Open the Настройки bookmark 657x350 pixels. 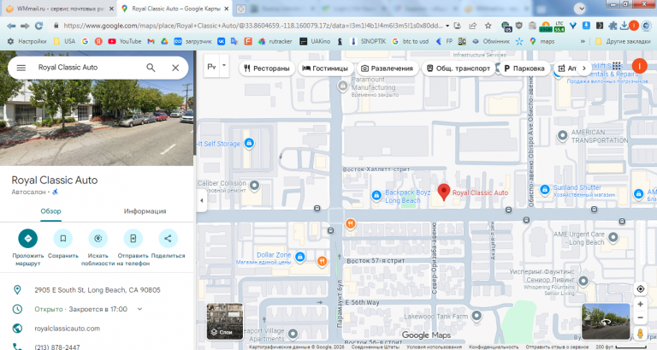click(27, 41)
